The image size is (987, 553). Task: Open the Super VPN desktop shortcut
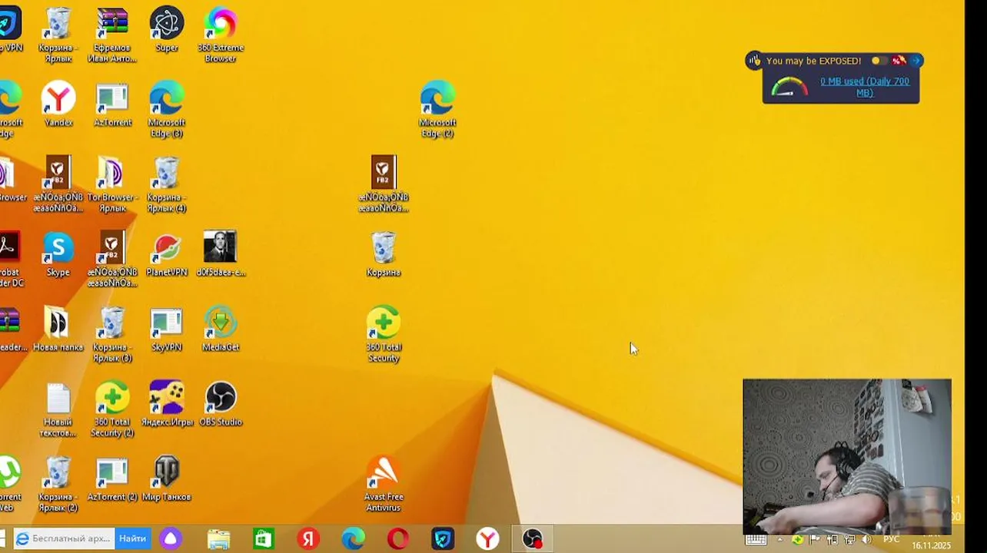(x=167, y=31)
